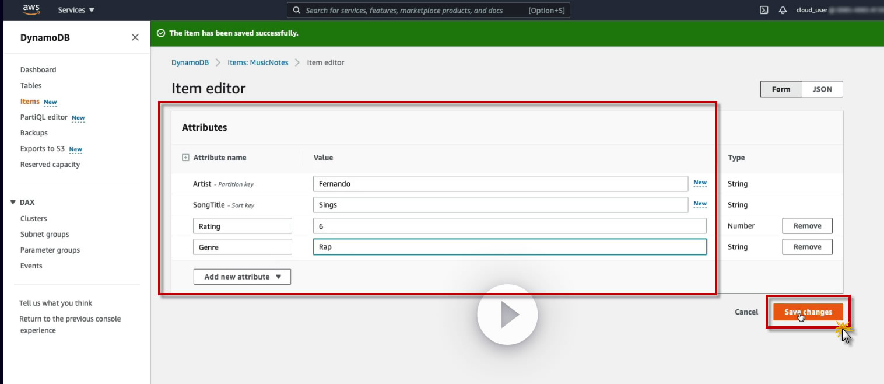Edit the Genre attribute name field
Image resolution: width=884 pixels, height=384 pixels.
(242, 247)
